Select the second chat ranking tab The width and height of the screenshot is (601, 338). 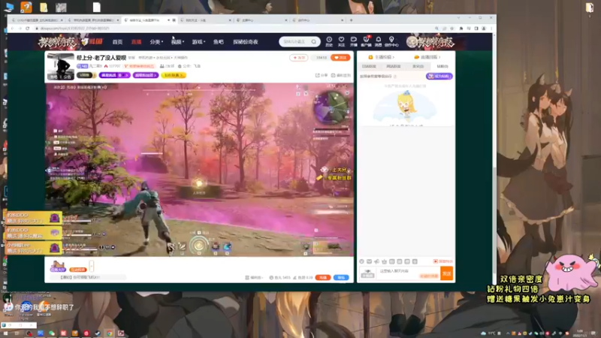pyautogui.click(x=393, y=66)
